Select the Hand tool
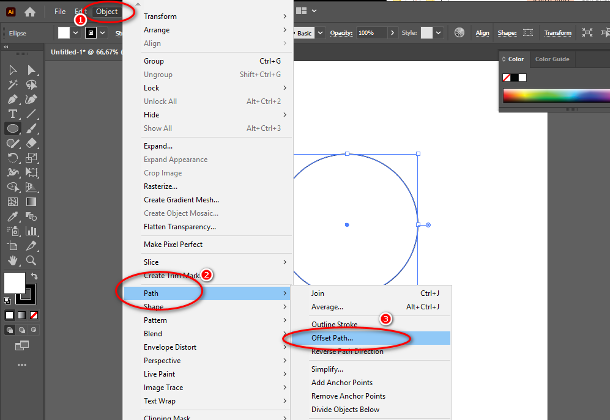 point(13,261)
